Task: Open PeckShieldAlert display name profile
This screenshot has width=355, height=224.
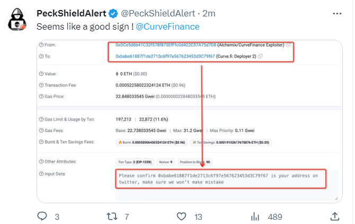Action: tap(72, 13)
